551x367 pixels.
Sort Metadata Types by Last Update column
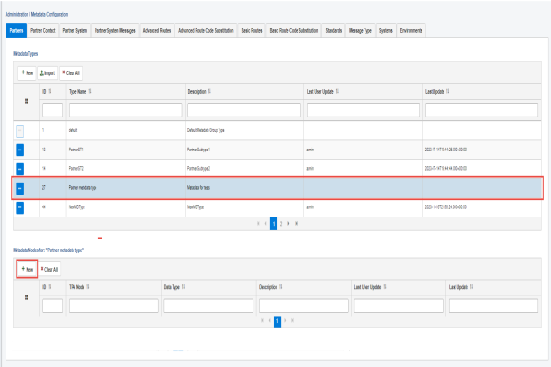[441, 92]
